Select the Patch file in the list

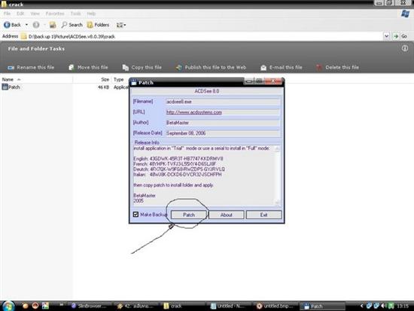pos(11,87)
